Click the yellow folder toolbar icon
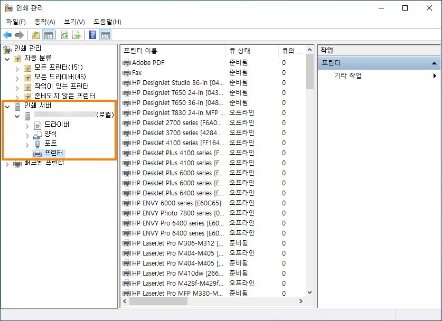 coord(35,34)
